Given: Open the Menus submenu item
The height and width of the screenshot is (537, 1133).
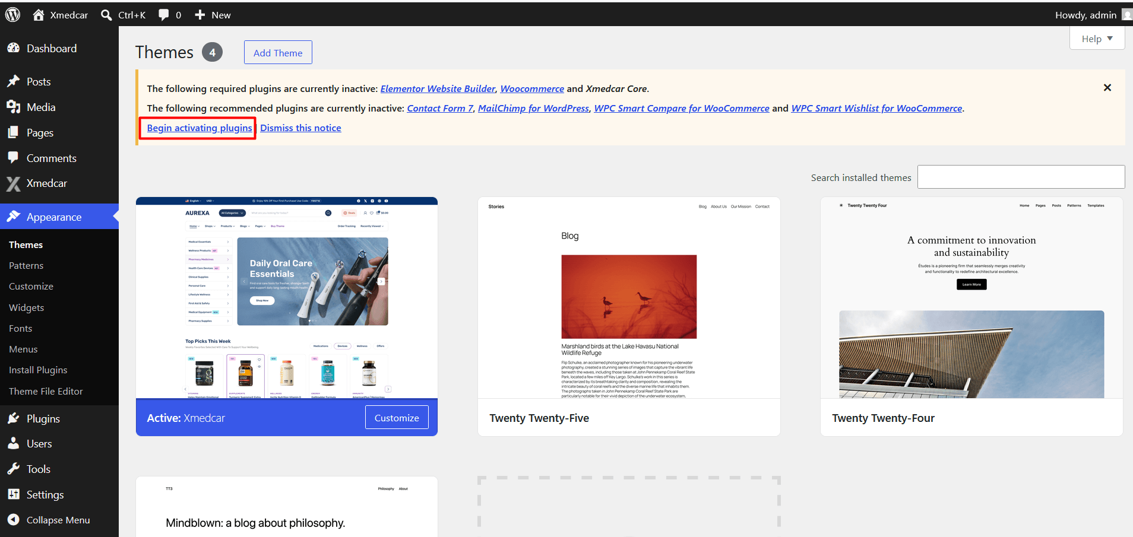Looking at the screenshot, I should click(23, 349).
